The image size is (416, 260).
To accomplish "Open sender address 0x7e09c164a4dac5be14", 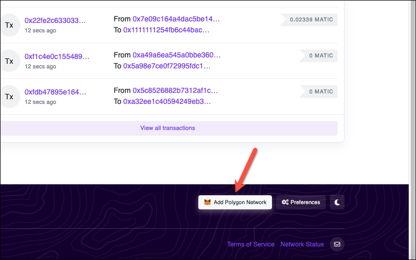I will pyautogui.click(x=176, y=19).
